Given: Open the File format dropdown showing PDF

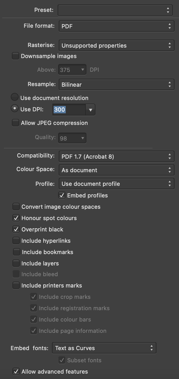Looking at the screenshot, I should (116, 26).
